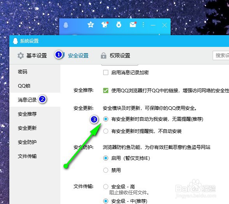Select 消息记录 in the sidebar
Screen dimensions: 229x204
click(x=35, y=100)
